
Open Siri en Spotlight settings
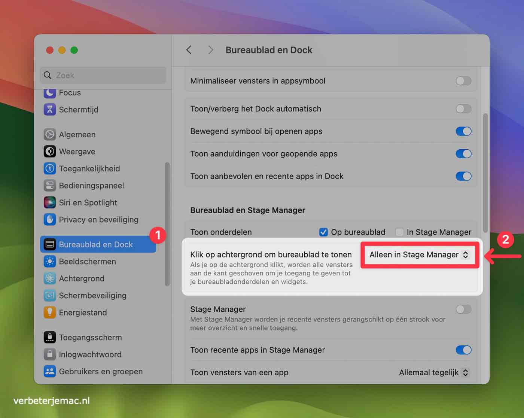(50, 202)
